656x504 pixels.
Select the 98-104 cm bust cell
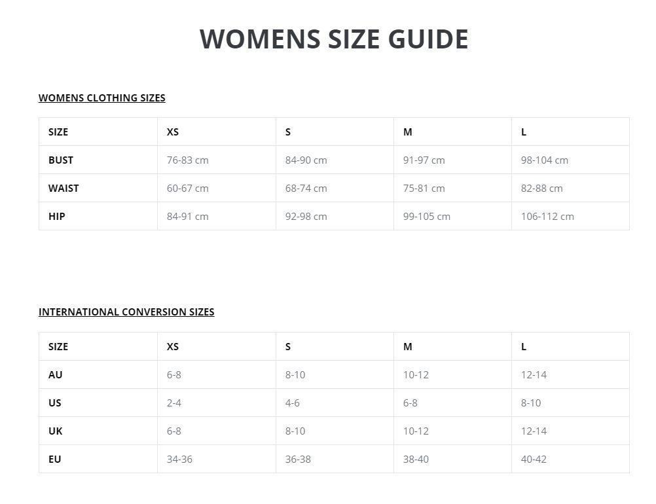click(x=545, y=160)
